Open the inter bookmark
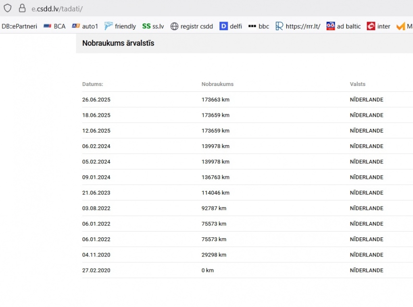 coord(378,26)
